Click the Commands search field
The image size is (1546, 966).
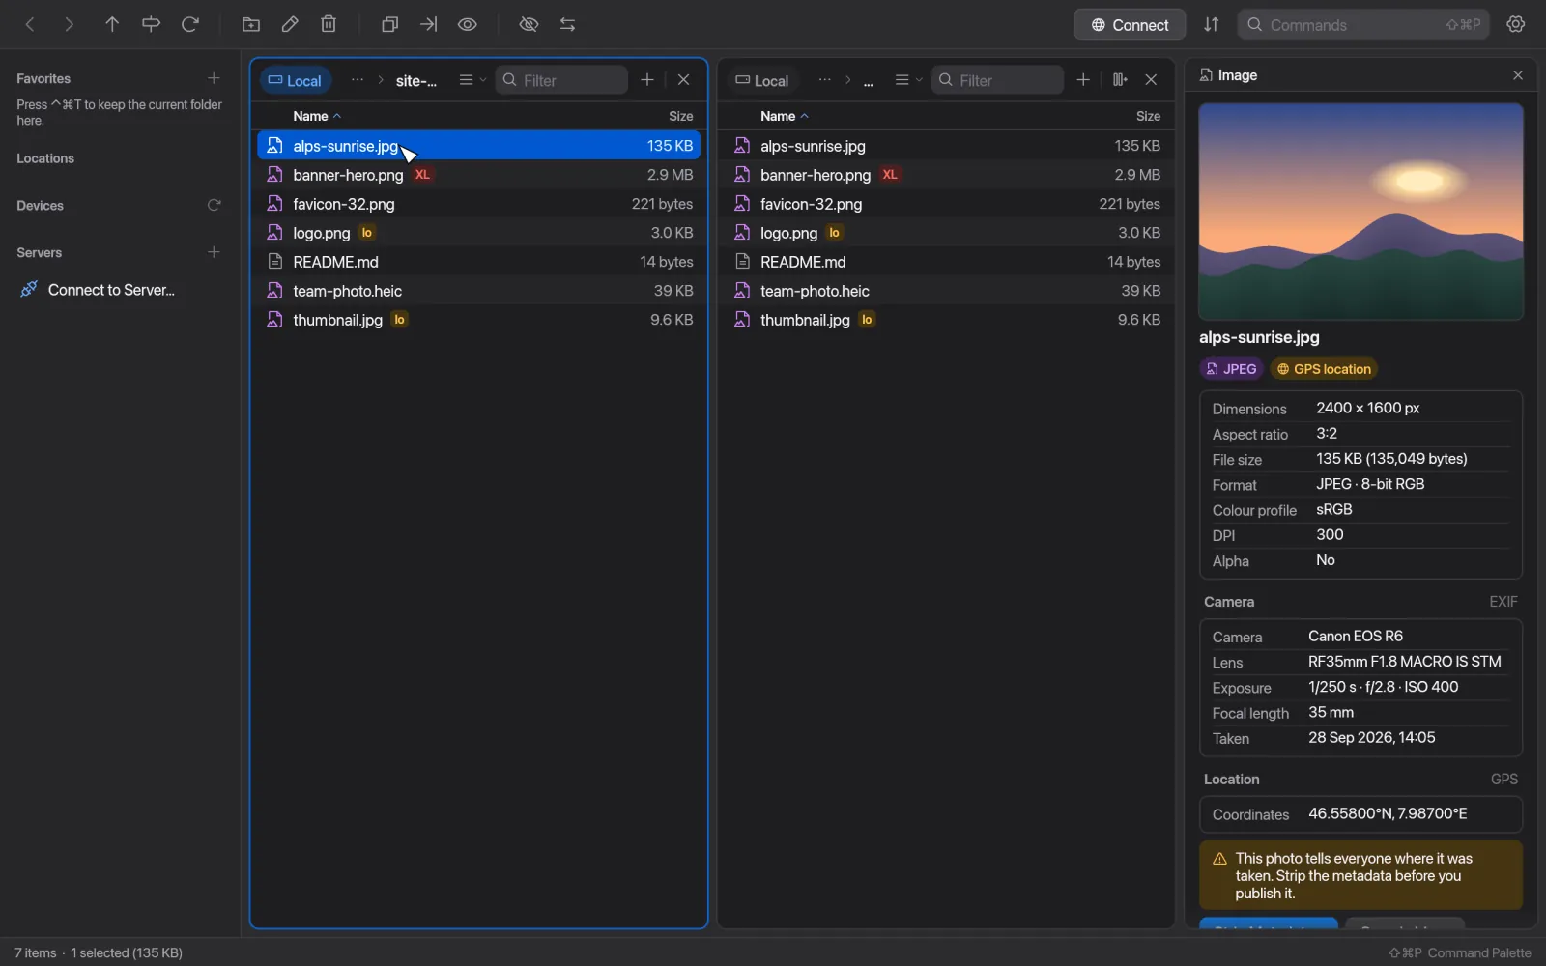(1363, 25)
